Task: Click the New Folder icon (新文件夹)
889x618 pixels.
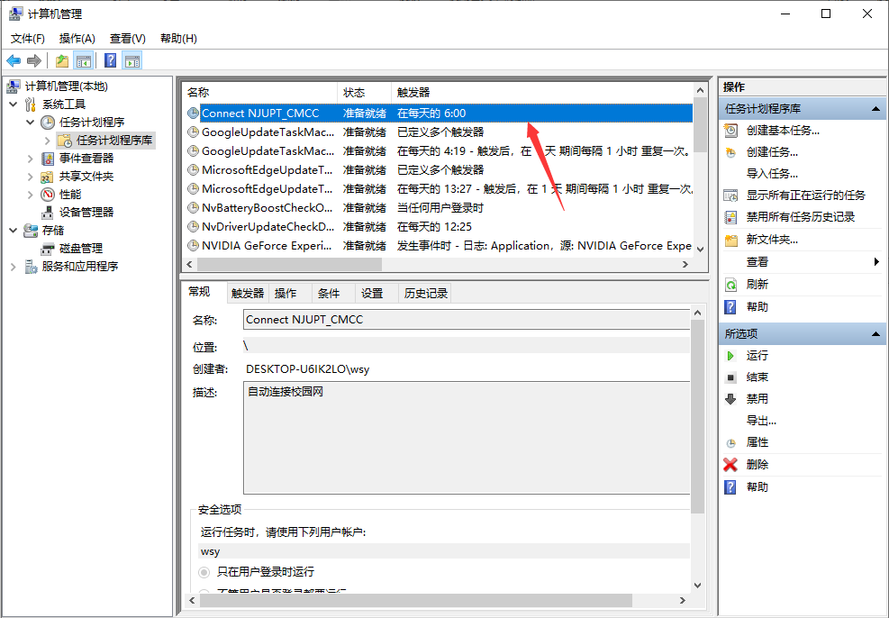Action: pyautogui.click(x=730, y=240)
